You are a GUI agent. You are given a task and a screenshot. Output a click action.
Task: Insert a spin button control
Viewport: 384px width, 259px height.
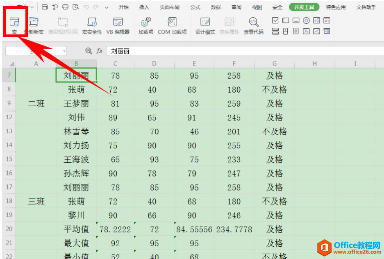click(286, 31)
